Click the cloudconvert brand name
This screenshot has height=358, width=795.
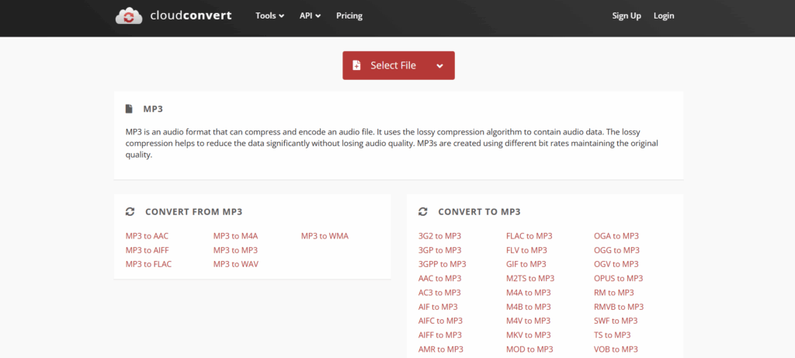tap(191, 16)
